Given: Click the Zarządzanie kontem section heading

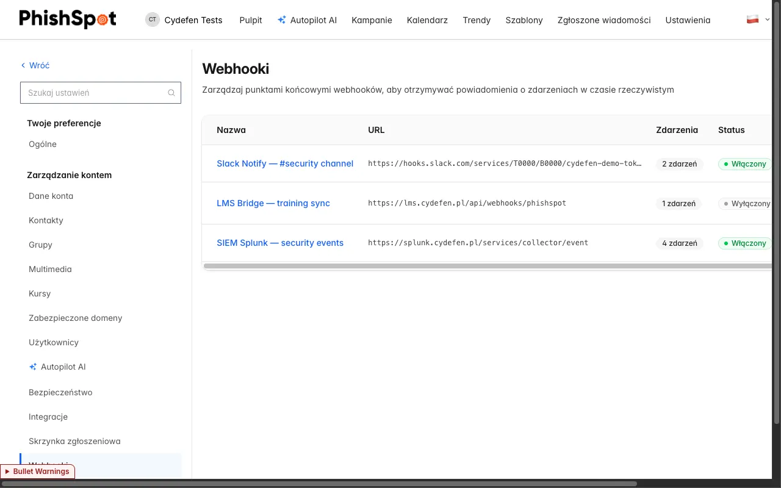Looking at the screenshot, I should tap(70, 175).
